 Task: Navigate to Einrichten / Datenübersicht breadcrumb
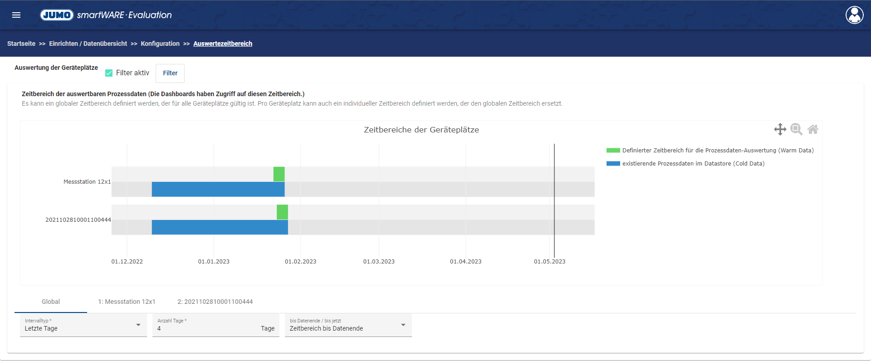click(88, 44)
